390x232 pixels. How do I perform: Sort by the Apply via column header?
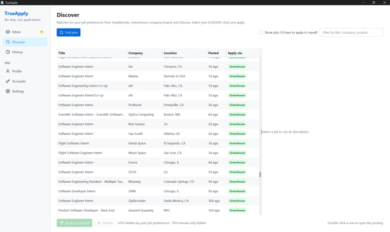pyautogui.click(x=242, y=53)
